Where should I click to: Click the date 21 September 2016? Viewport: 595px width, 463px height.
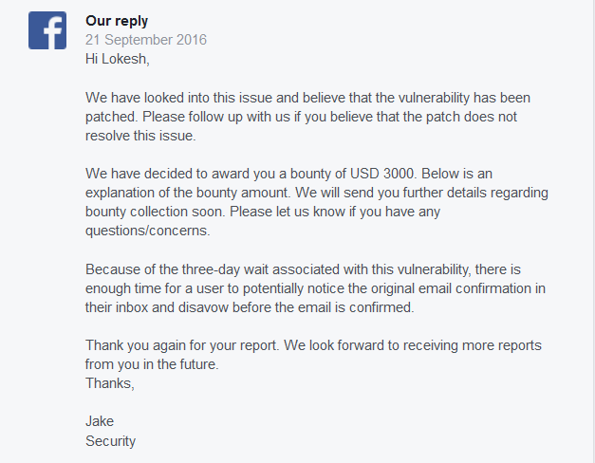[146, 40]
